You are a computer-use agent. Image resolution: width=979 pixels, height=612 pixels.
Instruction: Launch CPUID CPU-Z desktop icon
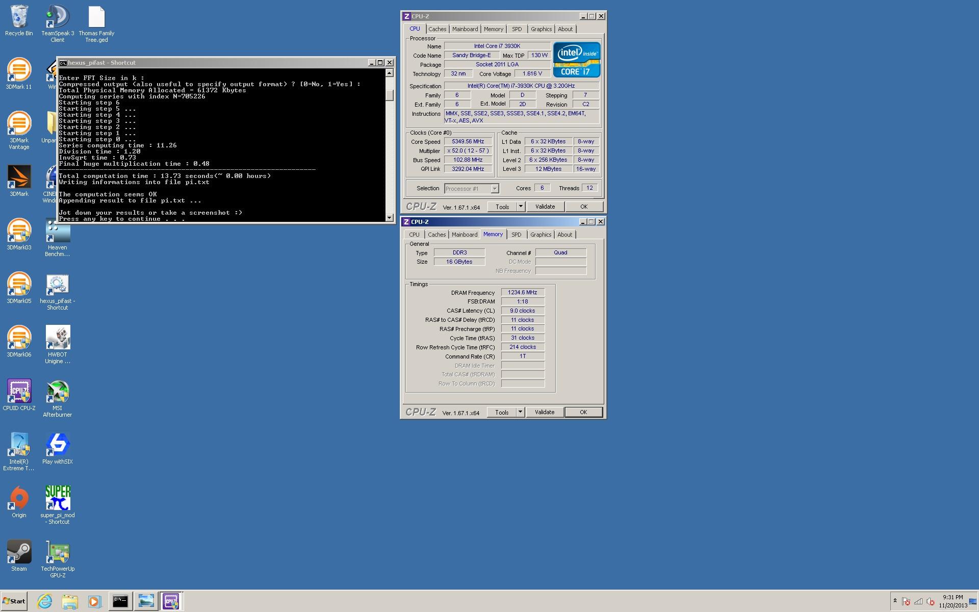pyautogui.click(x=19, y=396)
